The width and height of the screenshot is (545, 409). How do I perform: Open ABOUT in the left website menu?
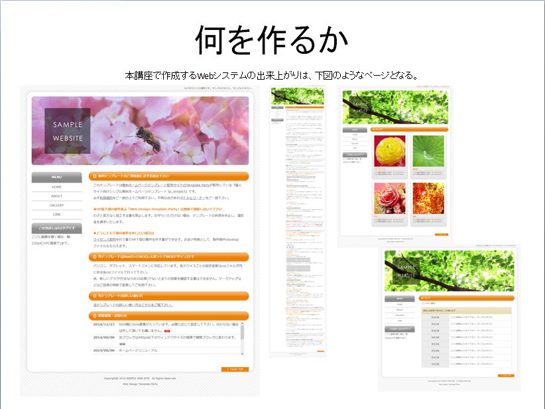click(57, 197)
